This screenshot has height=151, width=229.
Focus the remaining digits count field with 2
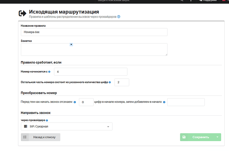coord(122,82)
